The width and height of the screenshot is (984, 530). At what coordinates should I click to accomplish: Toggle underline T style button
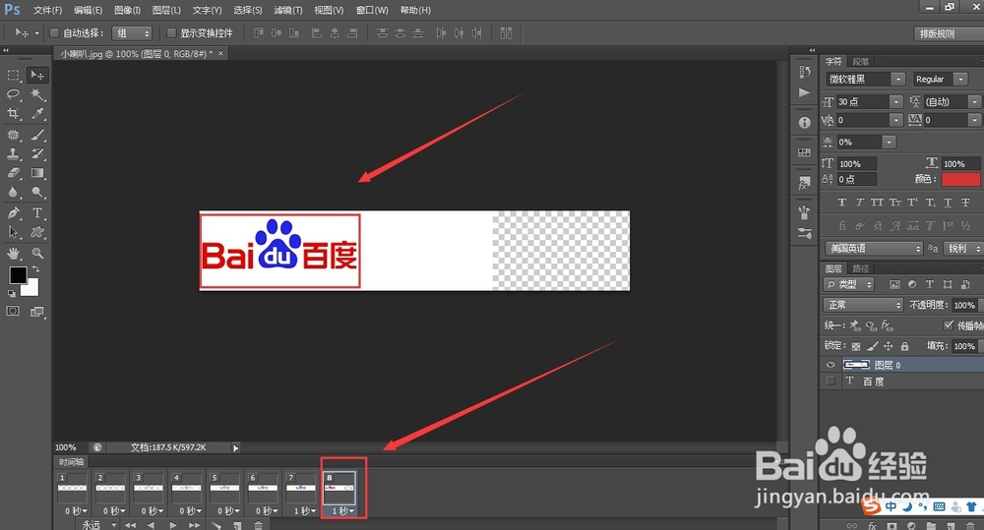tap(949, 202)
